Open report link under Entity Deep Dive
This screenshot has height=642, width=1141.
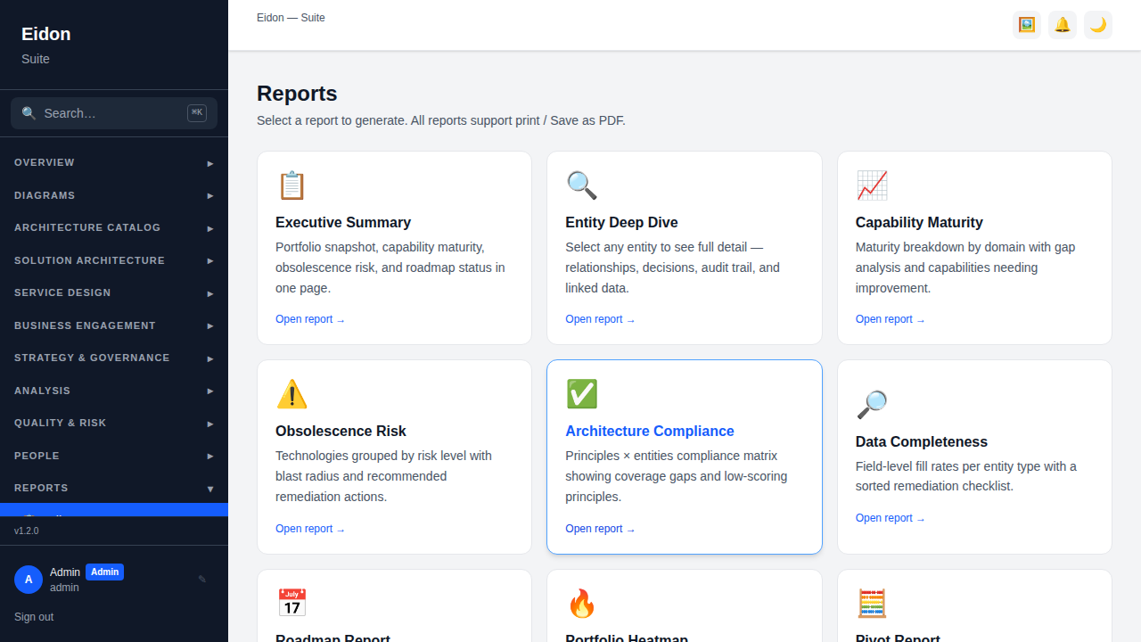coord(600,319)
